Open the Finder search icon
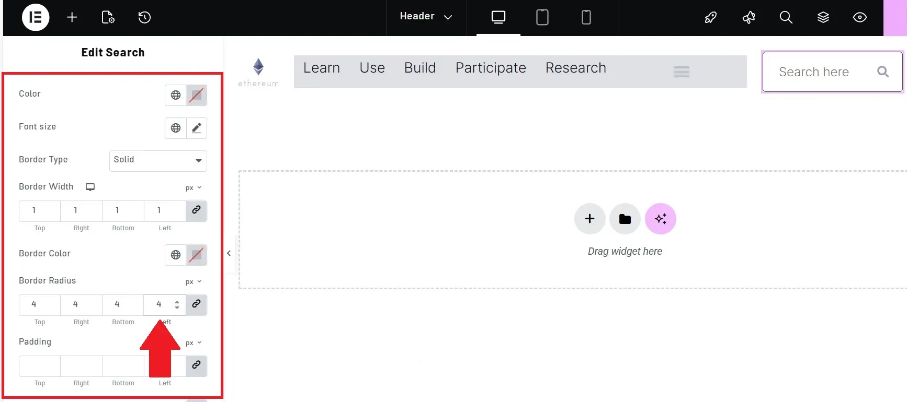 [x=786, y=17]
